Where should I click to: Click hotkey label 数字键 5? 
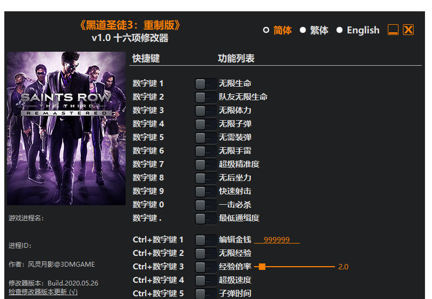click(148, 137)
